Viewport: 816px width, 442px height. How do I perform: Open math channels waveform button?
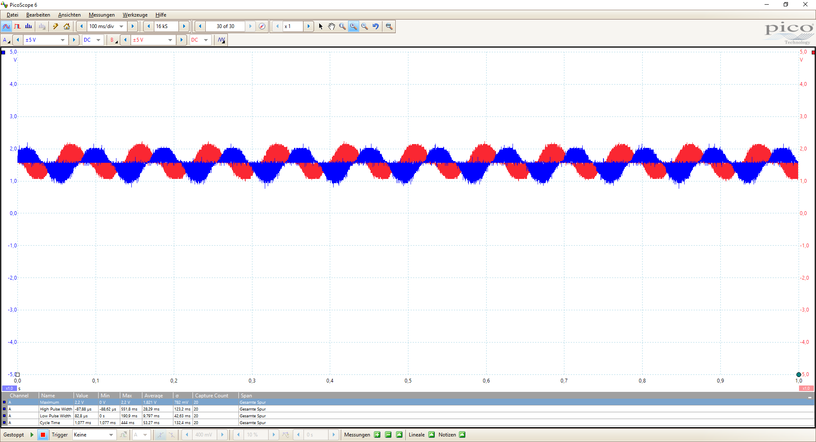(221, 40)
